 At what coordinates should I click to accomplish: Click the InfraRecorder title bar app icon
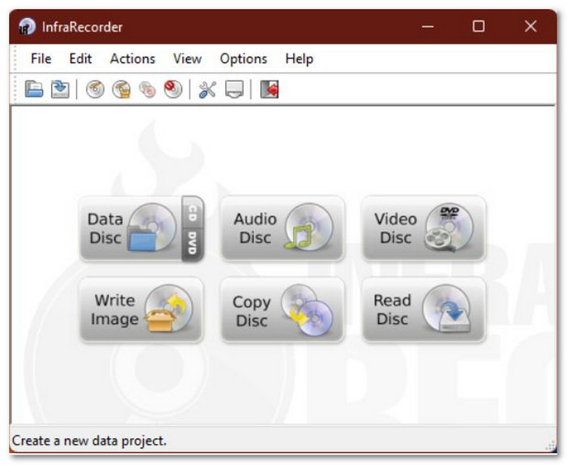tap(27, 27)
